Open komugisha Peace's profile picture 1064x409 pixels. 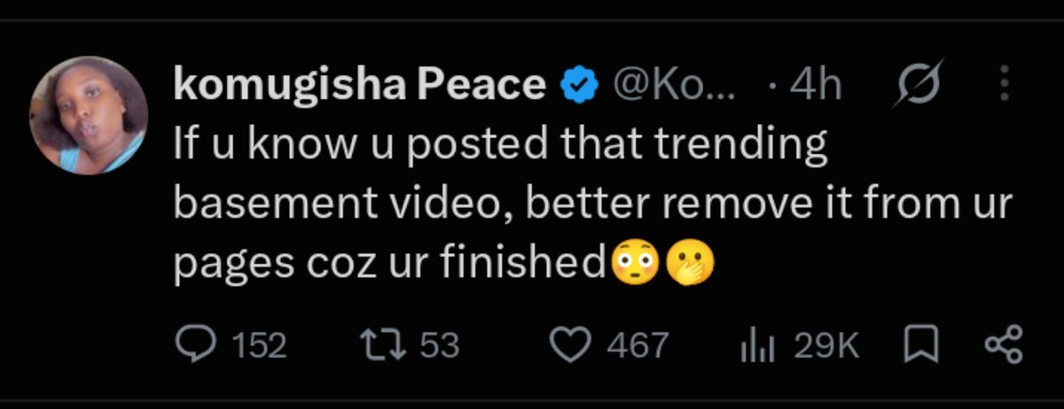pos(90,116)
